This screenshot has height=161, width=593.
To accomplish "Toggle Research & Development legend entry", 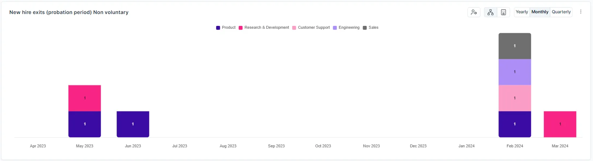I will [x=264, y=28].
